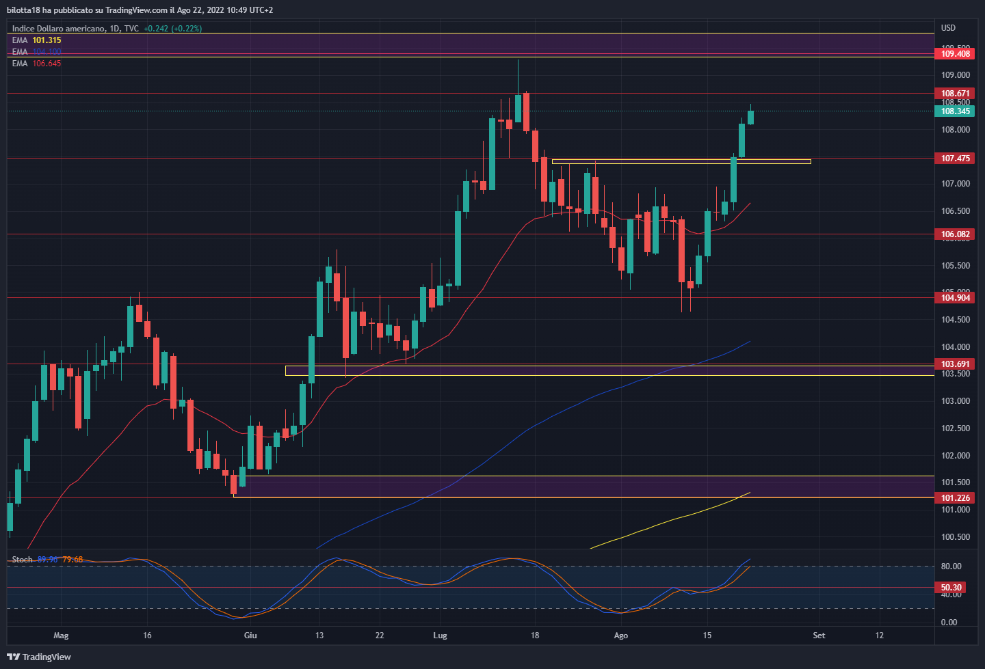Click the 103.691 red price label
Viewport: 985px width, 669px height.
[955, 364]
